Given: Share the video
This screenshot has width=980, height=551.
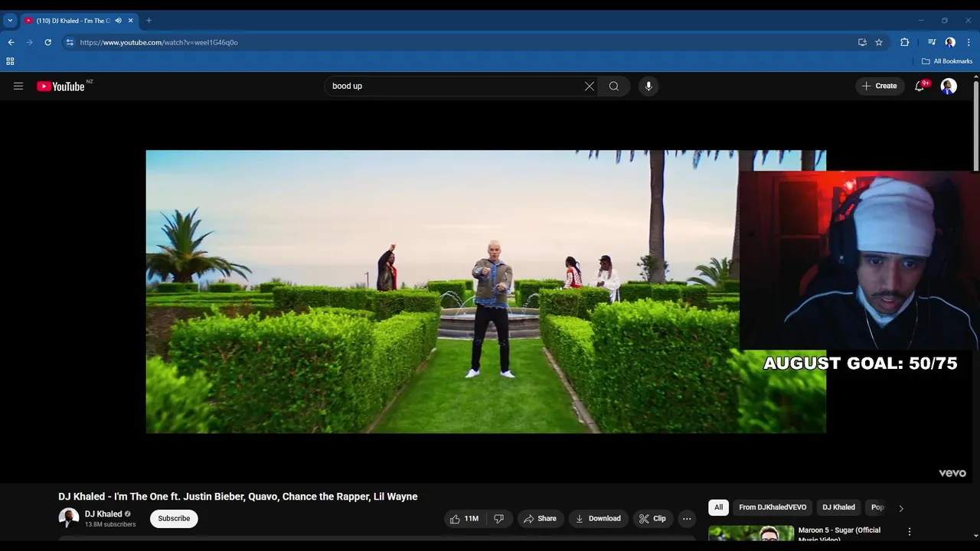Looking at the screenshot, I should 540,518.
